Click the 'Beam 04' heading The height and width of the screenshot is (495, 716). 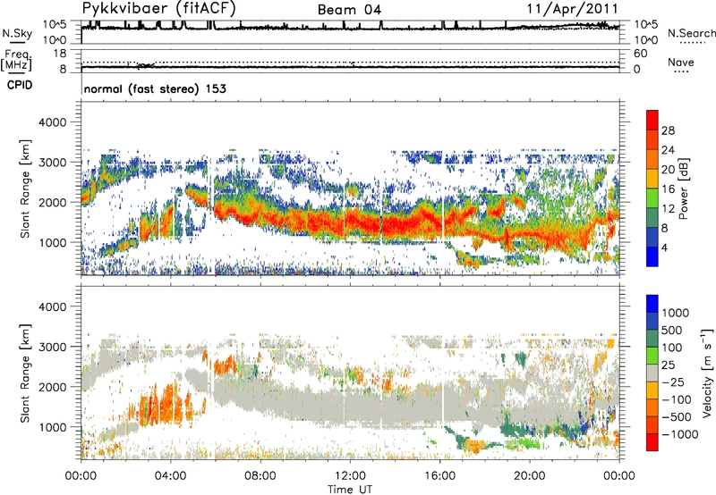(x=349, y=10)
